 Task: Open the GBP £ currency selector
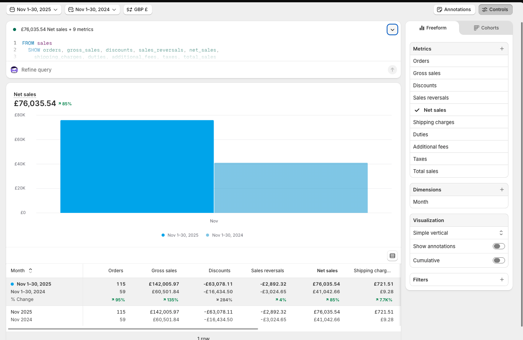pos(137,10)
